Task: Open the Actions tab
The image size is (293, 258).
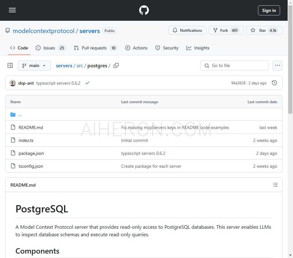Action: (136, 48)
